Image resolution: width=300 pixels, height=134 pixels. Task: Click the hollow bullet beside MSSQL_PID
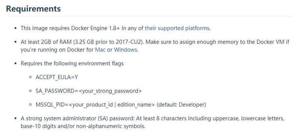pyautogui.click(x=30, y=105)
